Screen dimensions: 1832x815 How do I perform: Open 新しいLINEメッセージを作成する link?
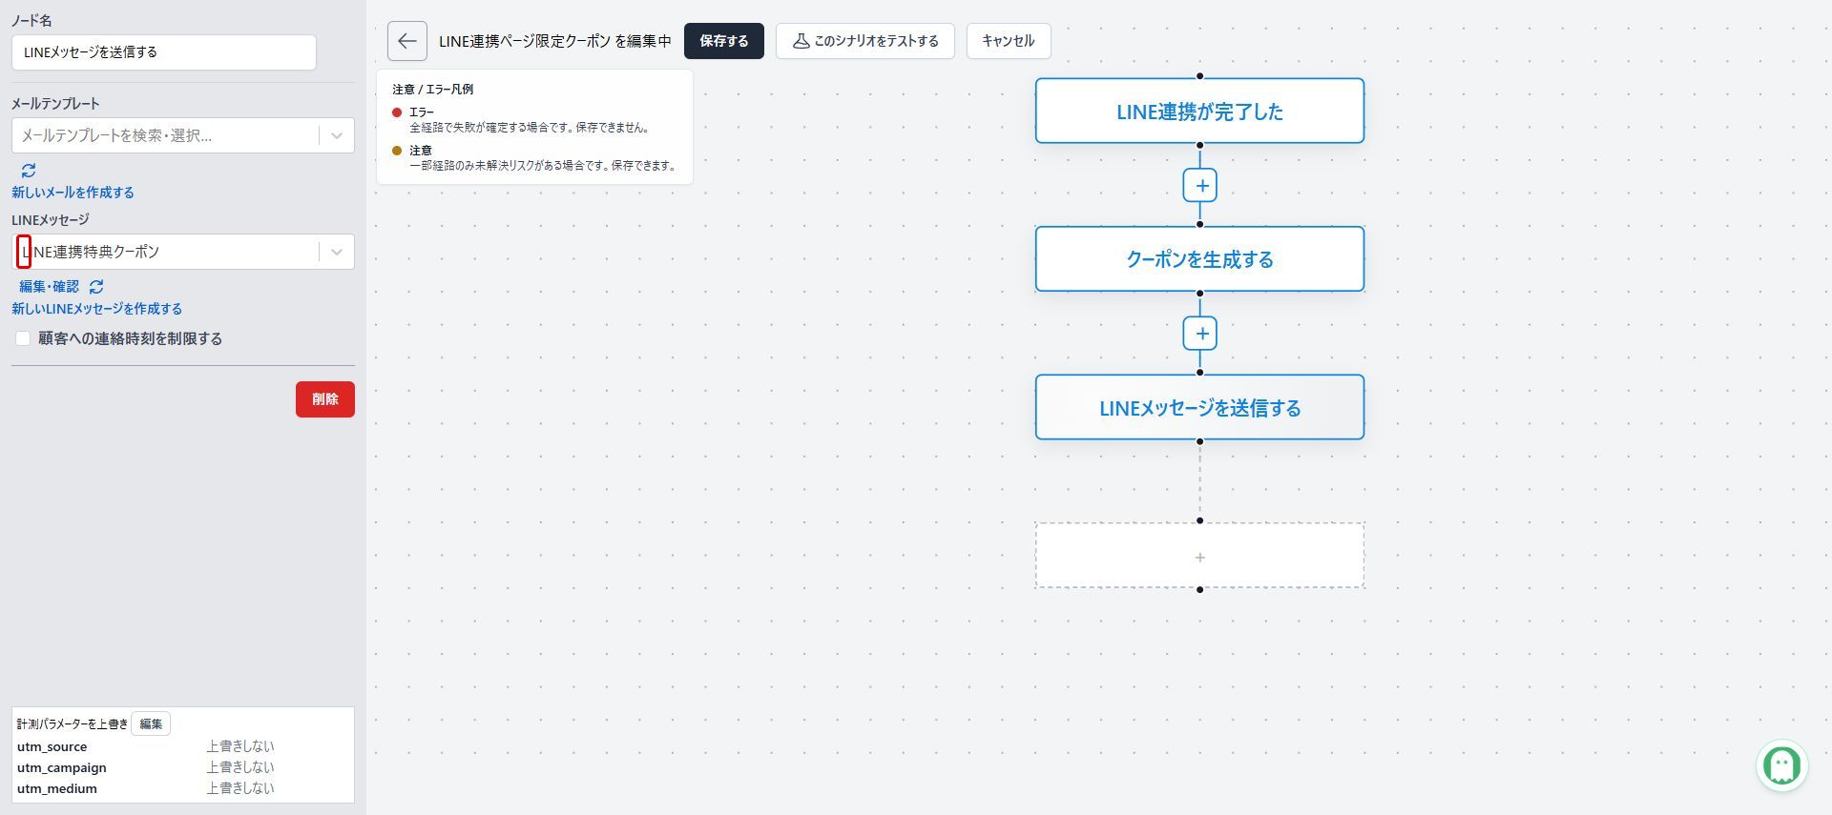pos(96,309)
